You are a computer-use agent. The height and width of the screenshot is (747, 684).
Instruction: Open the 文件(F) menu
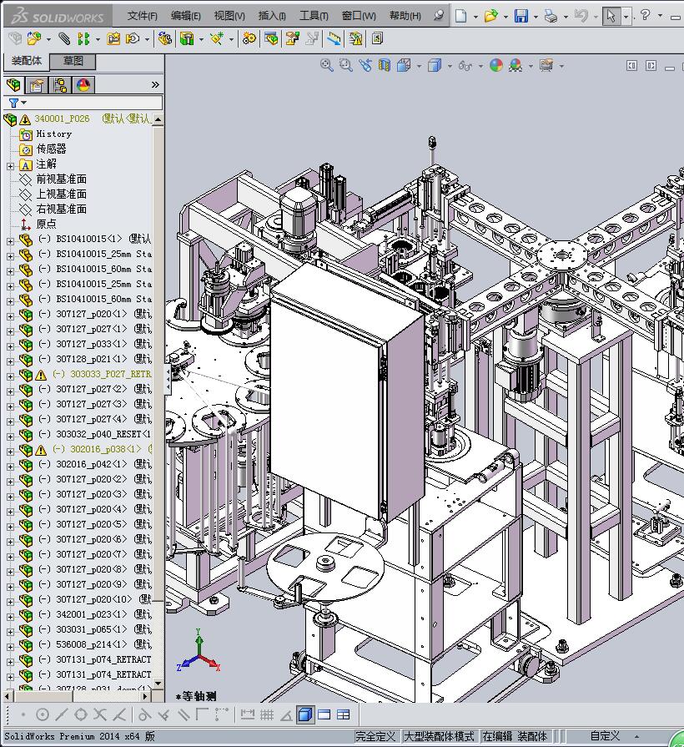tap(143, 16)
